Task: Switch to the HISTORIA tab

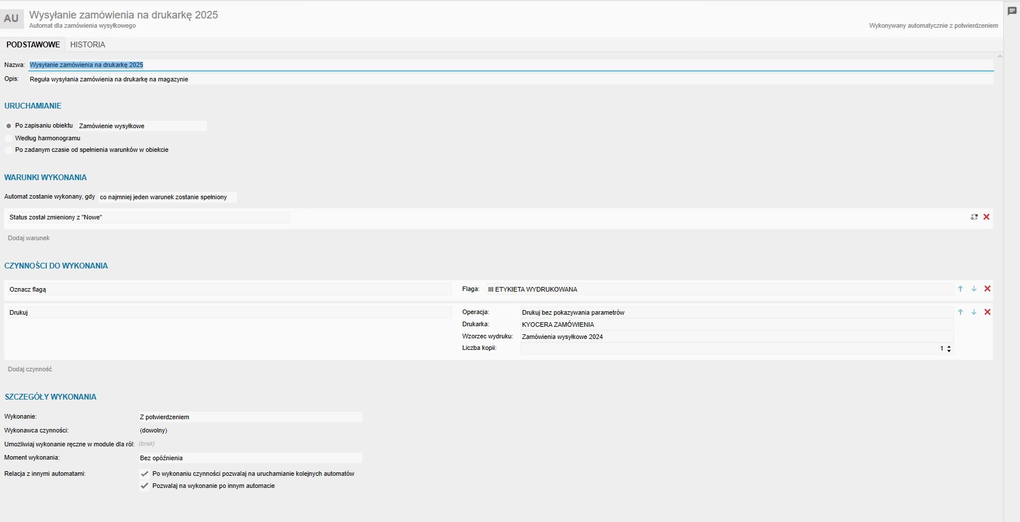Action: coord(88,44)
